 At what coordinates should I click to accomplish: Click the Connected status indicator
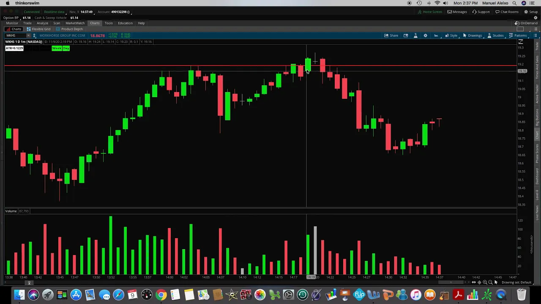point(32,12)
